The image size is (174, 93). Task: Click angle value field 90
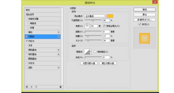[94, 26]
